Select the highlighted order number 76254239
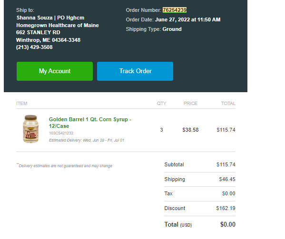Image resolution: width=285 pixels, height=239 pixels. tap(175, 10)
